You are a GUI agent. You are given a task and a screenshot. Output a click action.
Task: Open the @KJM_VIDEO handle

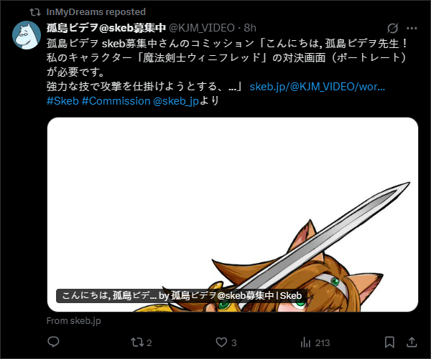201,28
